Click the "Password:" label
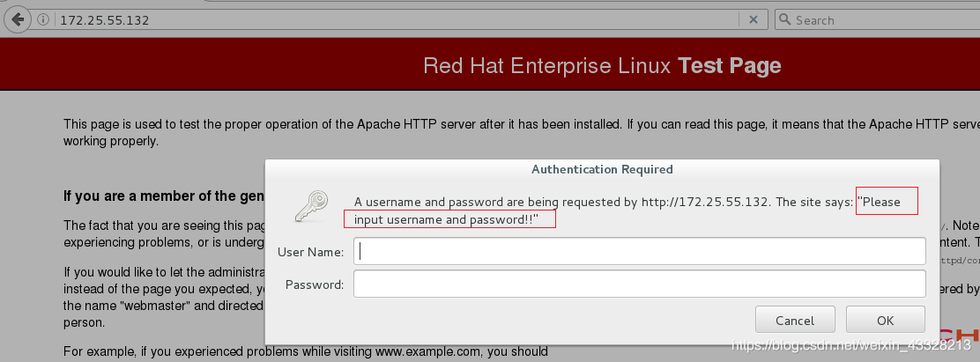Image resolution: width=980 pixels, height=362 pixels. point(315,284)
